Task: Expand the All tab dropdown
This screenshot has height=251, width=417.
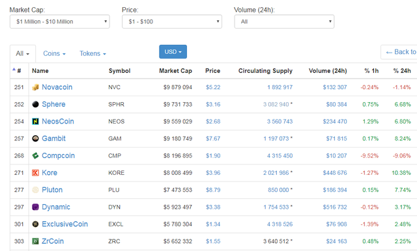Action: (23, 53)
